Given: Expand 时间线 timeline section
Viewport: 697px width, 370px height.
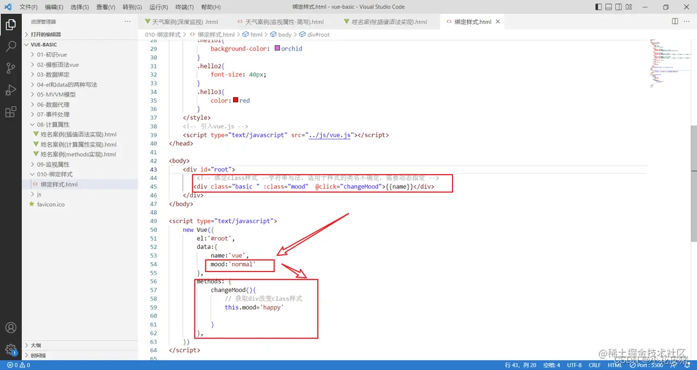Looking at the screenshot, I should pyautogui.click(x=80, y=355).
